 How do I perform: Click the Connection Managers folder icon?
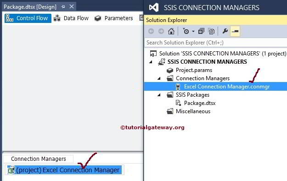coord(170,78)
